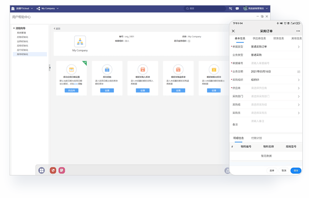This screenshot has height=198, width=309.
Task: Collapse the 流程向导 tree node
Action: pos(14,28)
